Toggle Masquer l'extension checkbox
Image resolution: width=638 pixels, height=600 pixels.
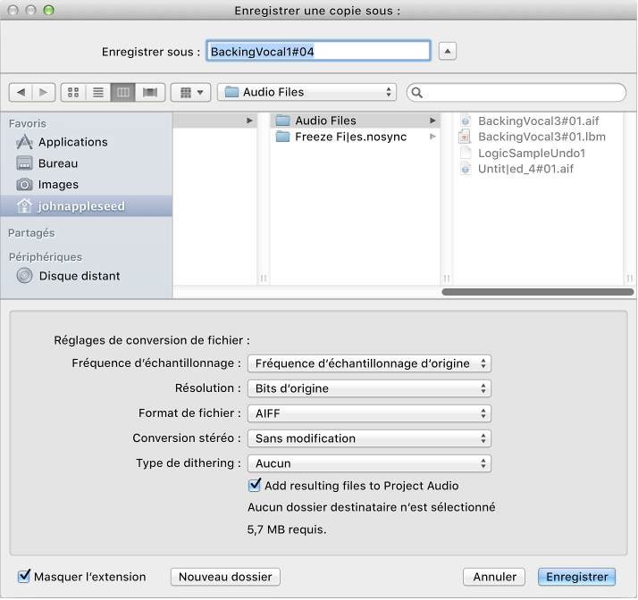24,576
